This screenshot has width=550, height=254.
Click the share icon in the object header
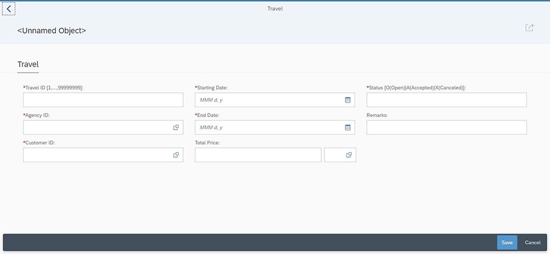[x=529, y=28]
